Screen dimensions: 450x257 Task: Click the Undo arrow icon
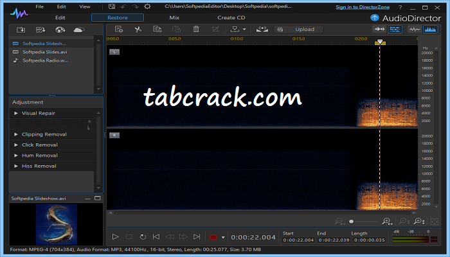123,6
